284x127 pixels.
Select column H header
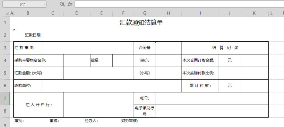point(169,13)
